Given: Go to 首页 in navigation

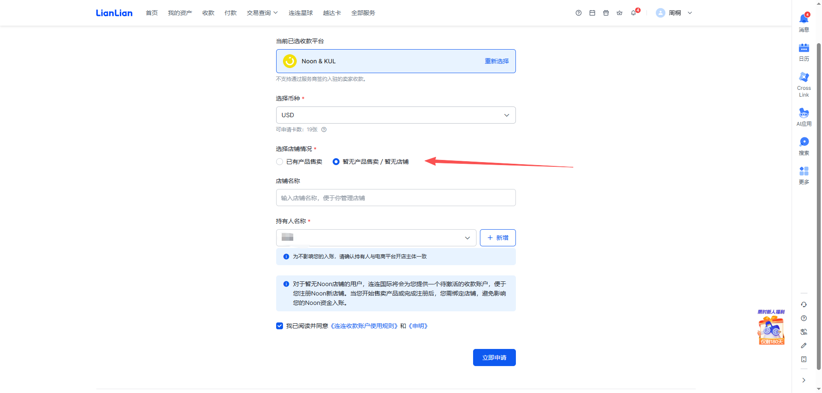Looking at the screenshot, I should [152, 13].
